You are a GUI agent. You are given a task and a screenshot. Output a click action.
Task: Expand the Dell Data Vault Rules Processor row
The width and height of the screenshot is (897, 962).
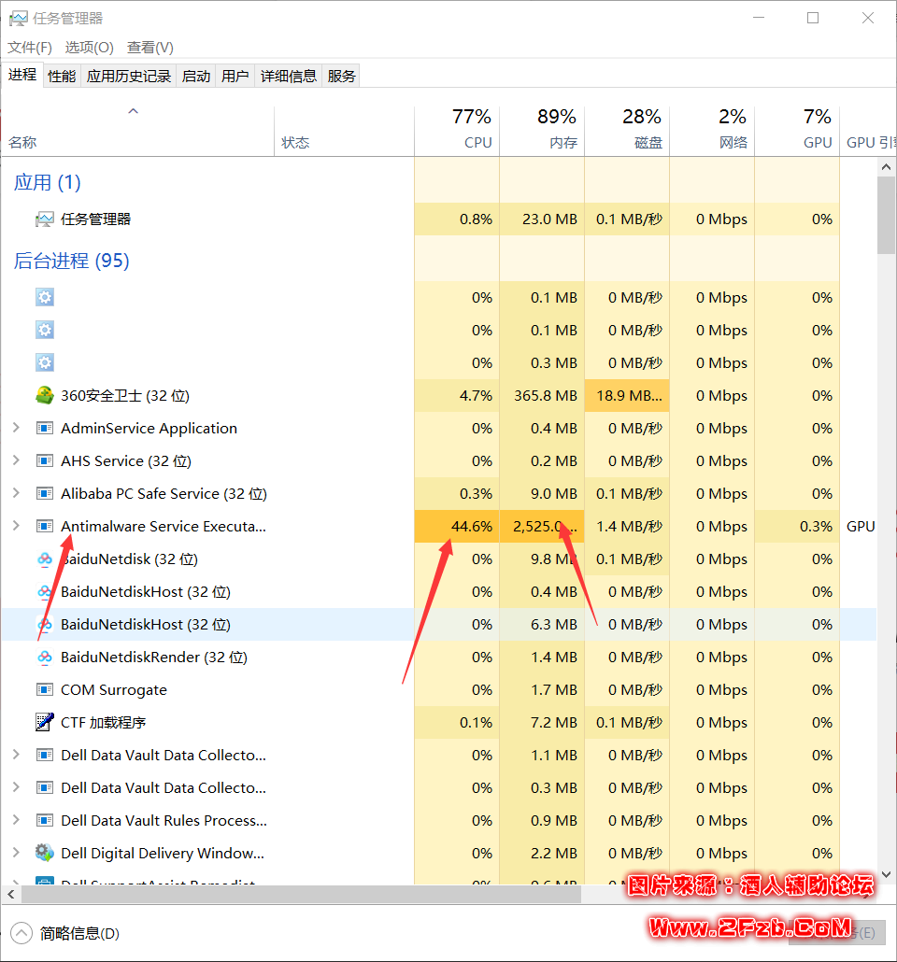click(x=16, y=820)
